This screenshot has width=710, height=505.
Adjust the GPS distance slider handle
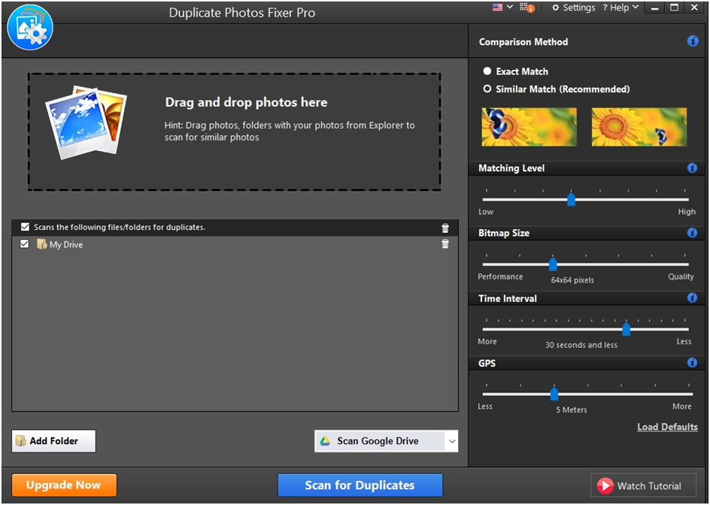554,394
